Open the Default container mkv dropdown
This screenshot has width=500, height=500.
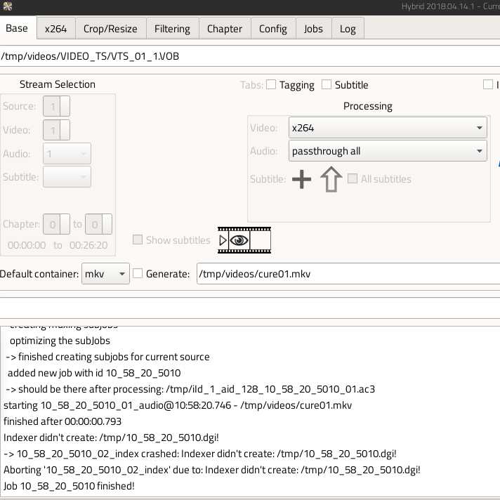[105, 274]
